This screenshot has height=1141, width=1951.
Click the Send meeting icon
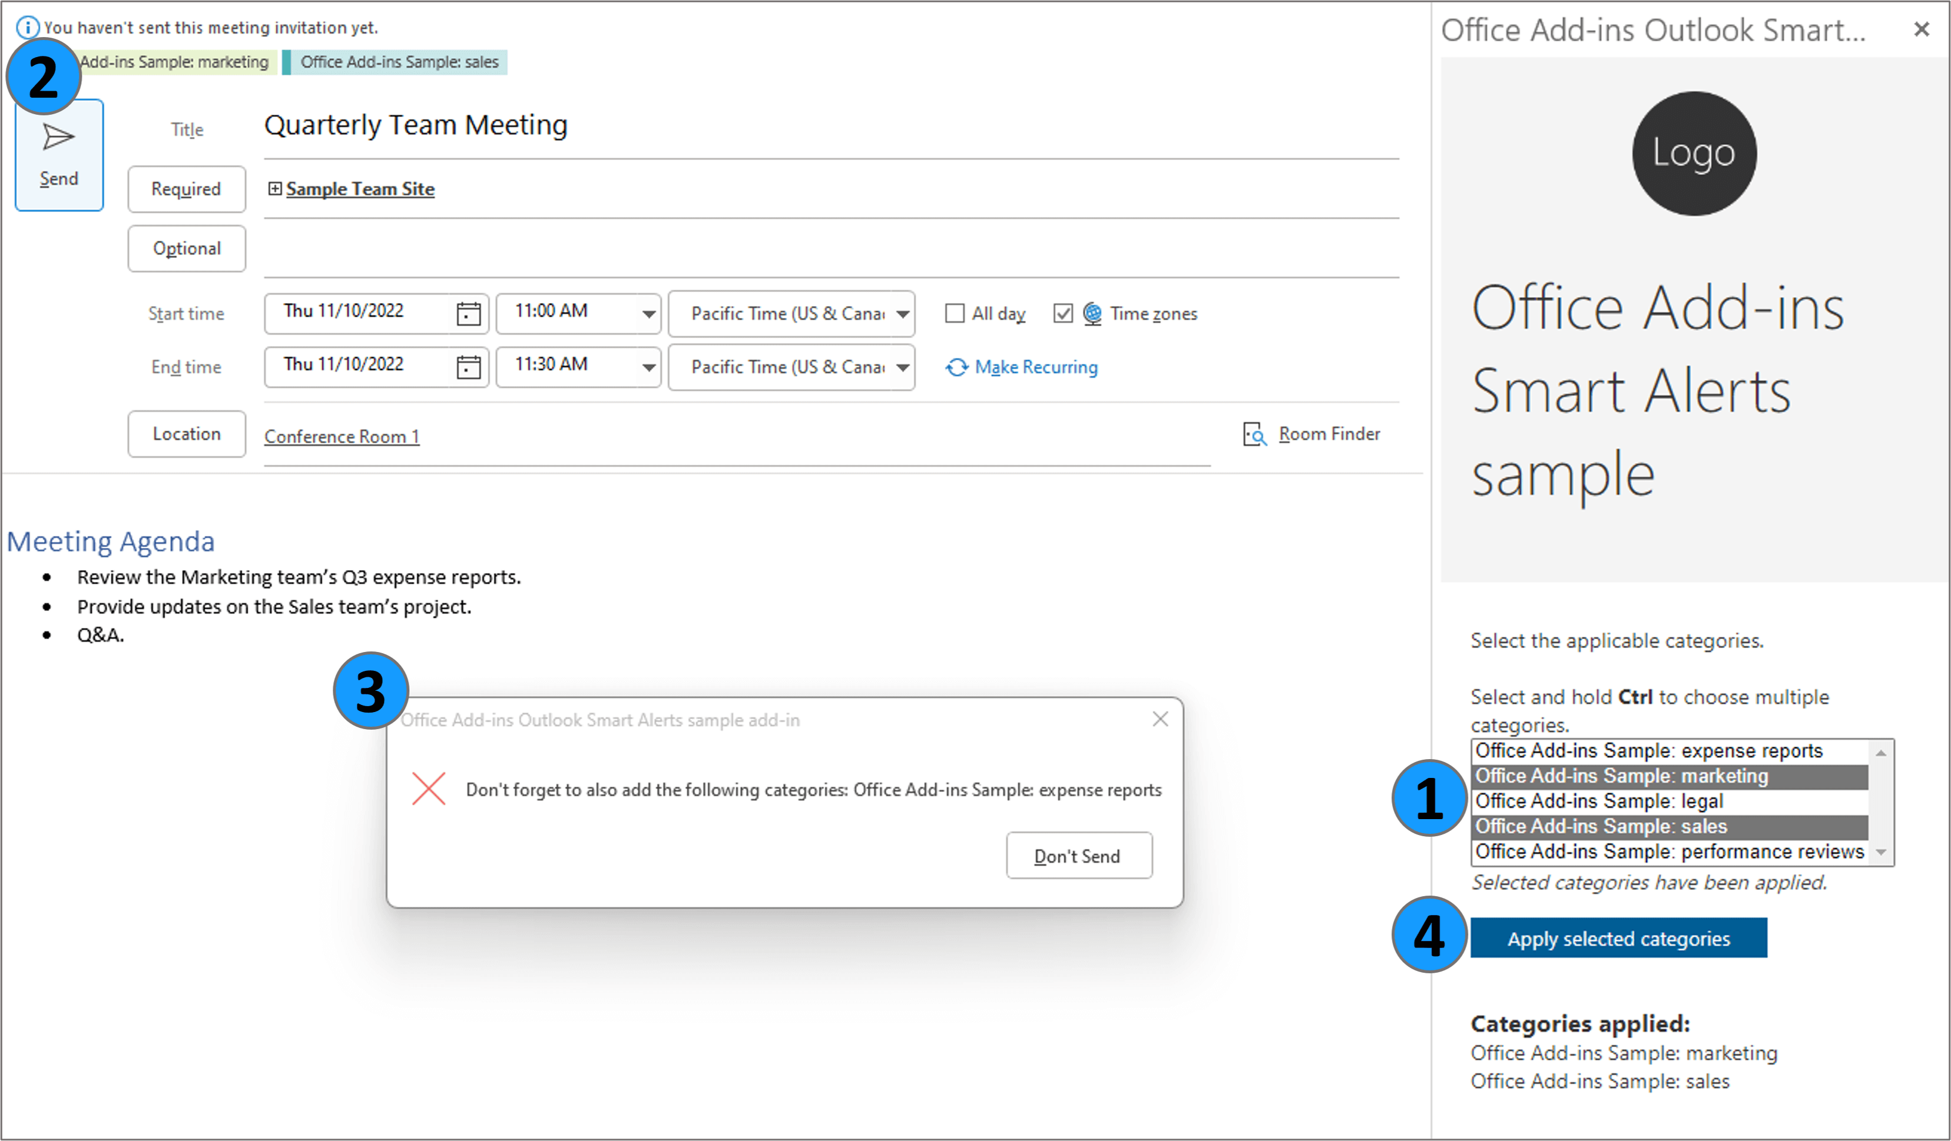[58, 138]
